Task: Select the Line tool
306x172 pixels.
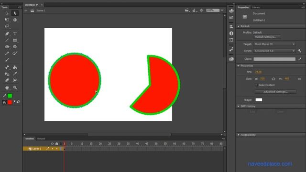Action: pos(7,40)
